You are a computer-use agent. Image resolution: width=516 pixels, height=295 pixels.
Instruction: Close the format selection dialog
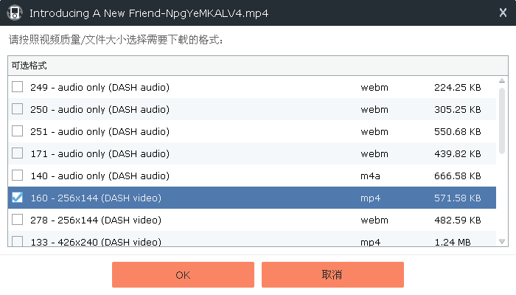[503, 13]
